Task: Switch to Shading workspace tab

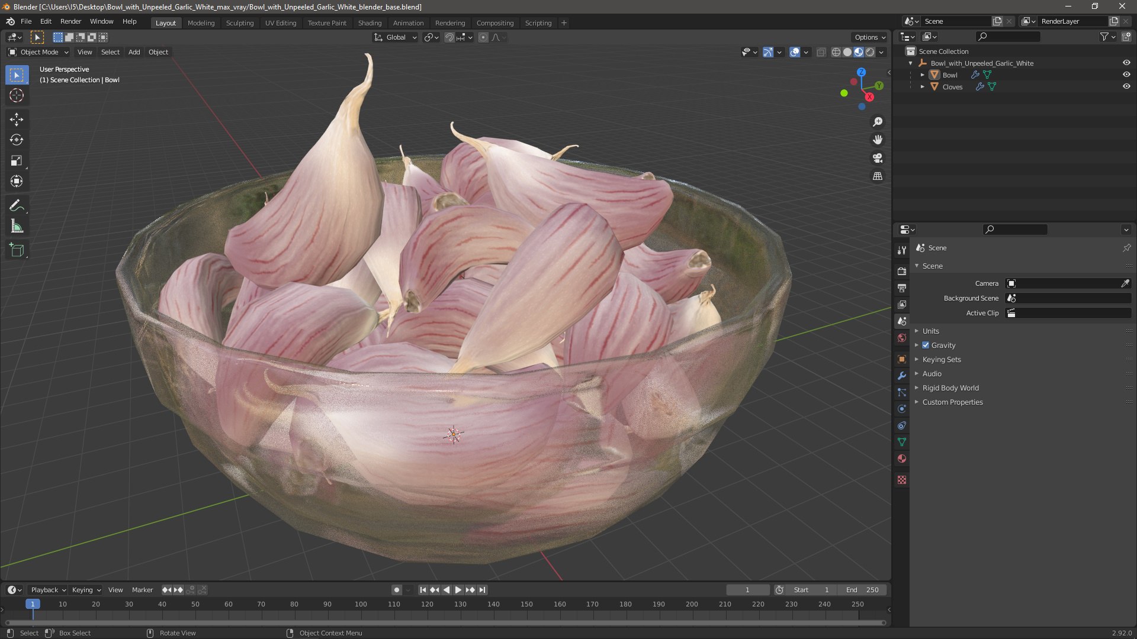Action: 370,23
